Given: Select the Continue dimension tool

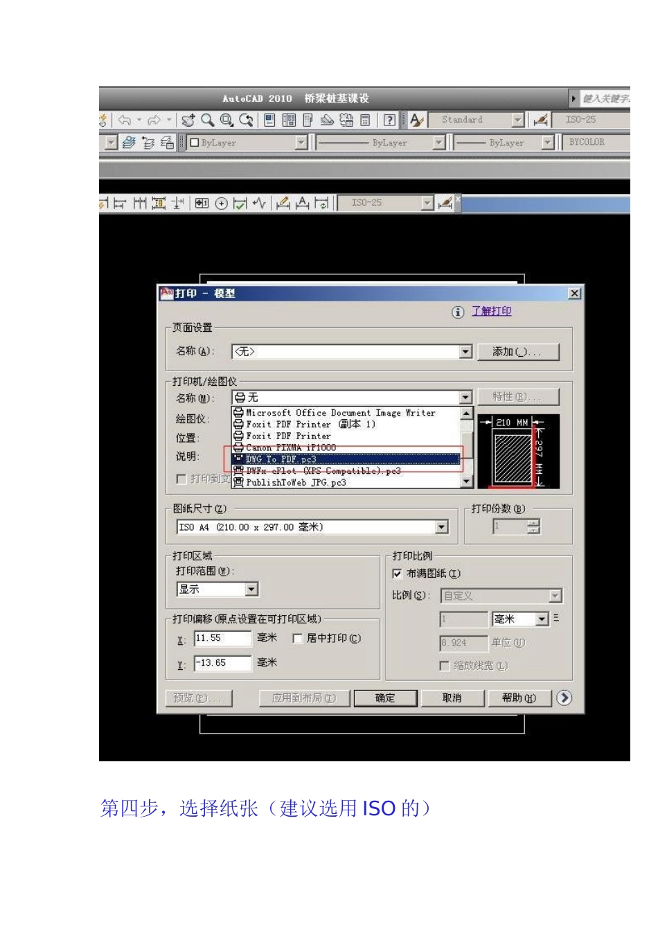Looking at the screenshot, I should click(140, 203).
